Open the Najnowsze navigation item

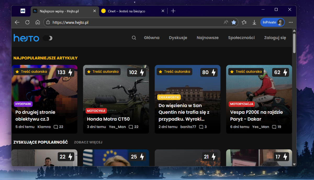(x=208, y=38)
